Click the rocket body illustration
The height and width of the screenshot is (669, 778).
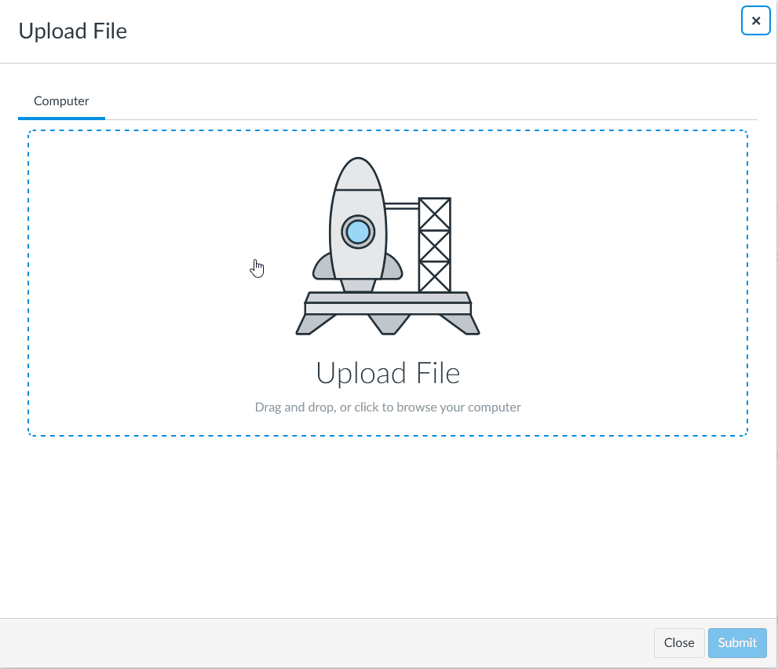(358, 259)
